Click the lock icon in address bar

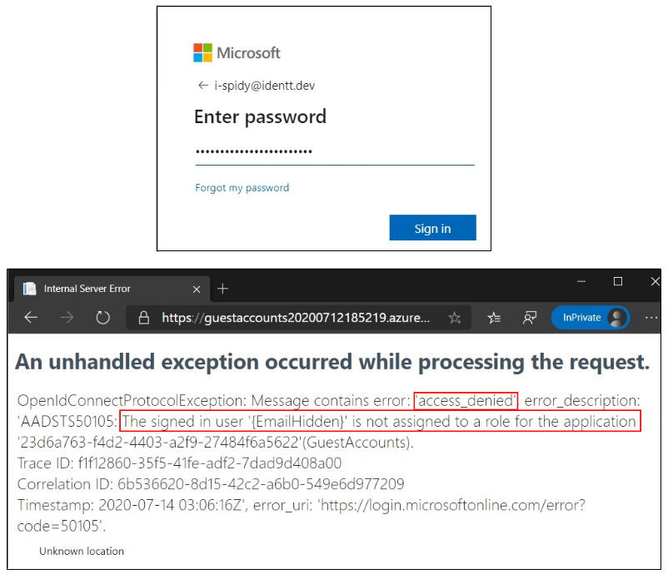[x=144, y=318]
